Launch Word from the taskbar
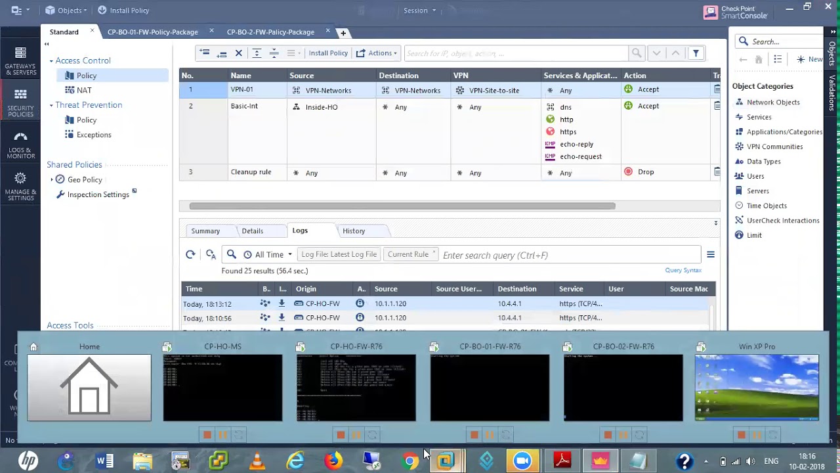This screenshot has height=473, width=840. click(x=104, y=461)
